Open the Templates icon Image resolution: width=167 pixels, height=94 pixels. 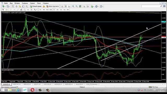pyautogui.click(x=101, y=6)
